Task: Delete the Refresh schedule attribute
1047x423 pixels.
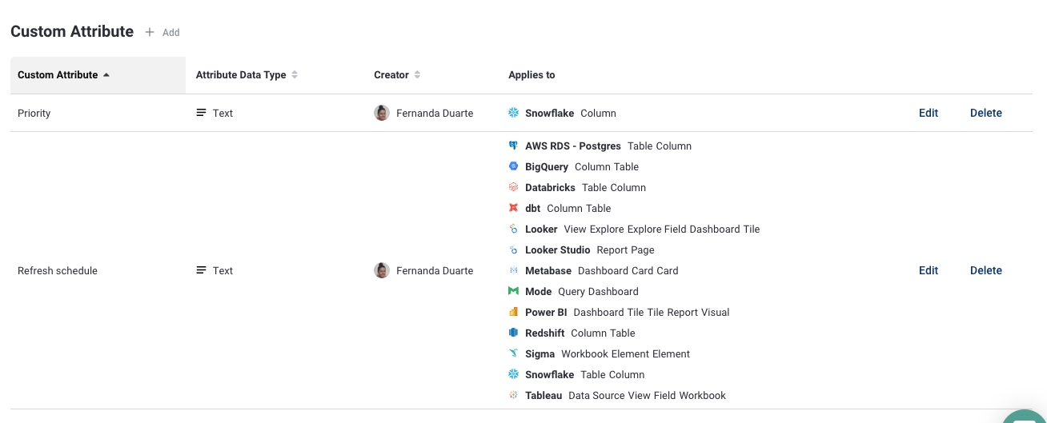Action: tap(985, 270)
